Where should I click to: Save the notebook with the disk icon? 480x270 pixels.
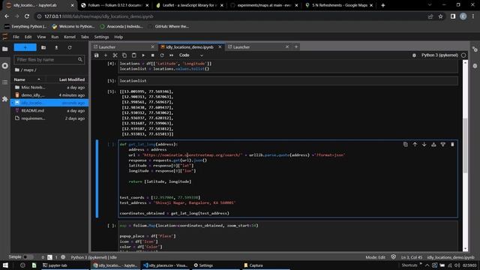[97, 55]
